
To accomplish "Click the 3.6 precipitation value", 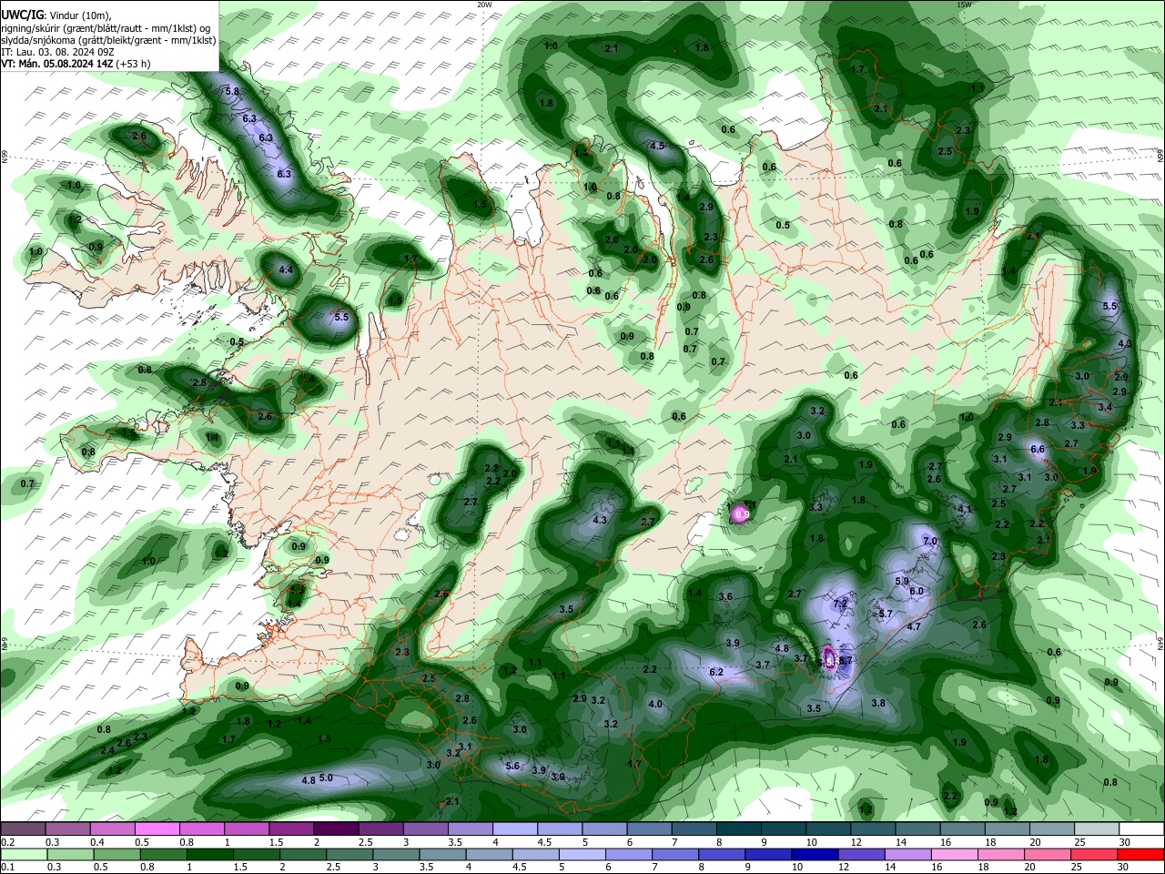I will [x=725, y=596].
